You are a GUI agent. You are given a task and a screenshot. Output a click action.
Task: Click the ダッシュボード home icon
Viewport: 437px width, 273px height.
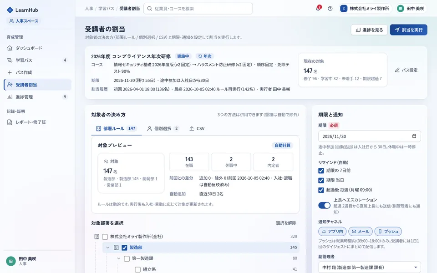(10, 48)
